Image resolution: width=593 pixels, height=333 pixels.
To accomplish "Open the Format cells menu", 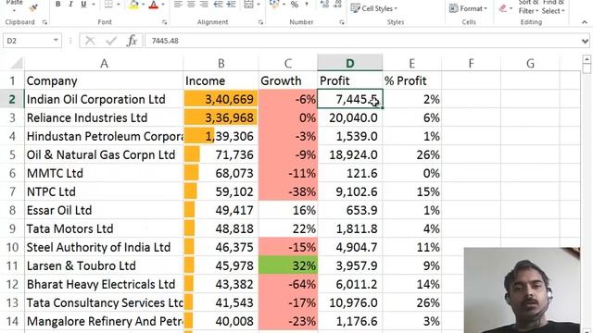I will (x=468, y=8).
